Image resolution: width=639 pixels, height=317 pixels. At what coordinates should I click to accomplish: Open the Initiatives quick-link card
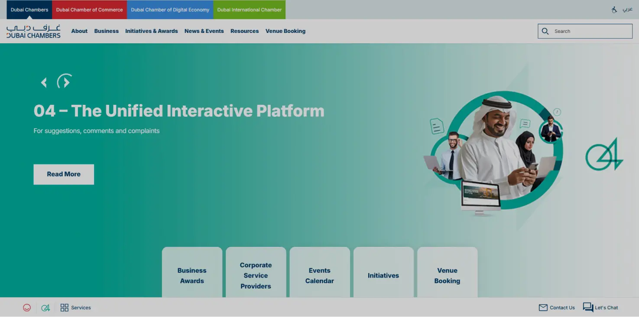coord(383,272)
